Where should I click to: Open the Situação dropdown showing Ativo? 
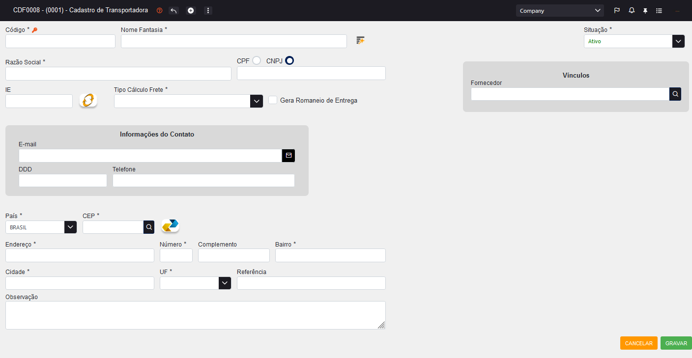tap(634, 41)
